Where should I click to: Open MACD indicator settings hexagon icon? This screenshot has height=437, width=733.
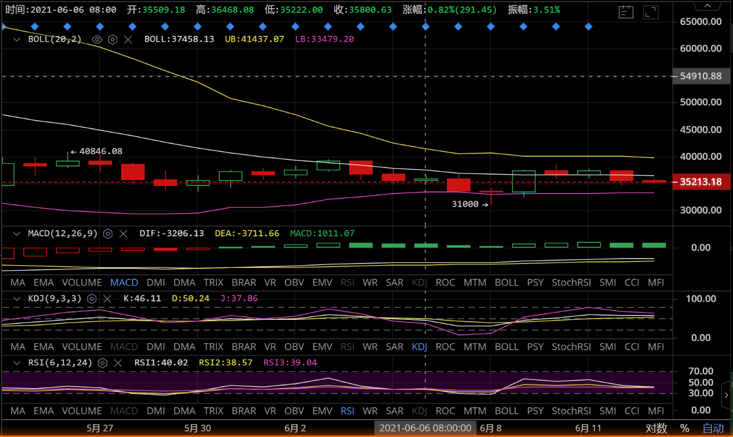click(x=108, y=234)
